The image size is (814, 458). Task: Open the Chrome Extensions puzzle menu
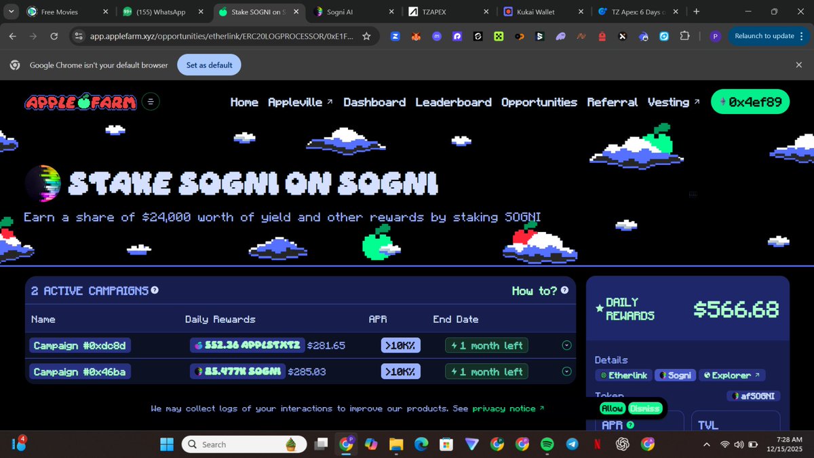tap(685, 36)
